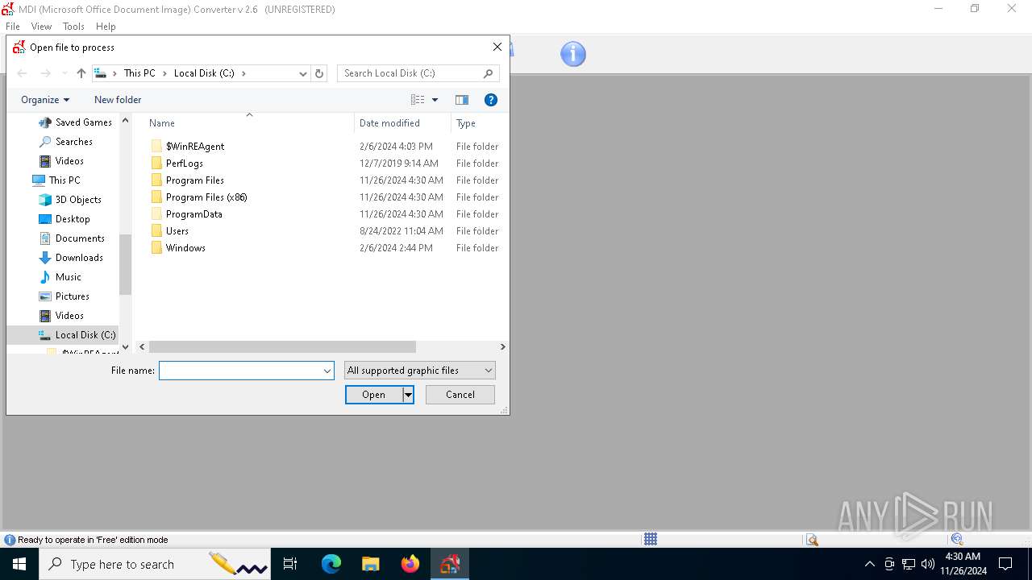Screen dimensions: 1032x580
Task: Open the View menu
Action: pos(41,27)
